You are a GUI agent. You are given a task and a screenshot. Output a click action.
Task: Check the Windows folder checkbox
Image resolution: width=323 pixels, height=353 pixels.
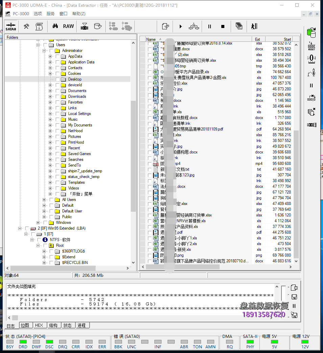tap(45, 223)
